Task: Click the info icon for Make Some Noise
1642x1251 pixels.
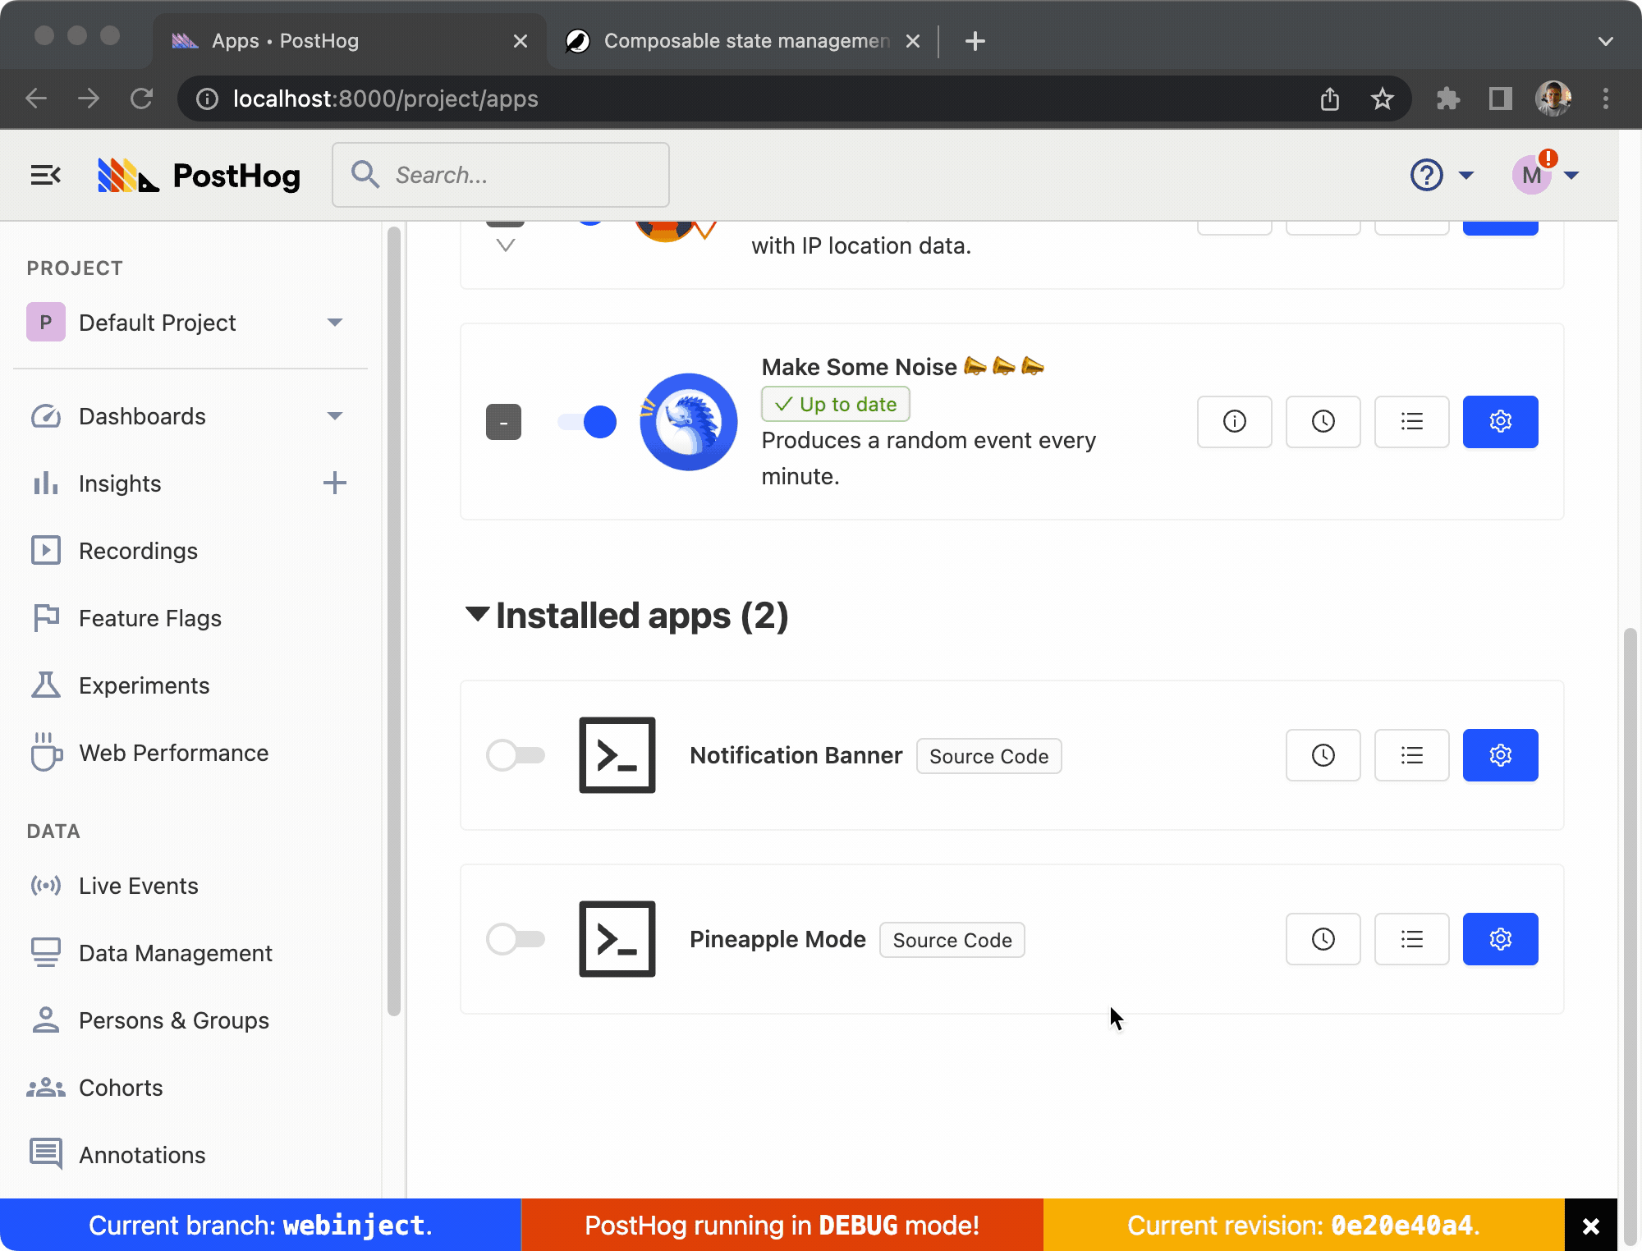Action: (1234, 422)
